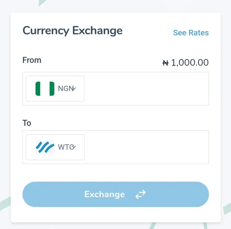Focus the From amount input field
This screenshot has width=231, height=229.
(x=146, y=89)
